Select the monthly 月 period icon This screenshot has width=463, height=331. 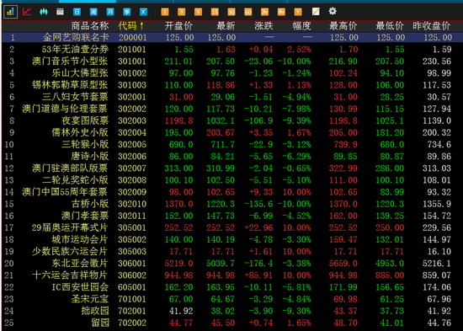[x=109, y=12]
